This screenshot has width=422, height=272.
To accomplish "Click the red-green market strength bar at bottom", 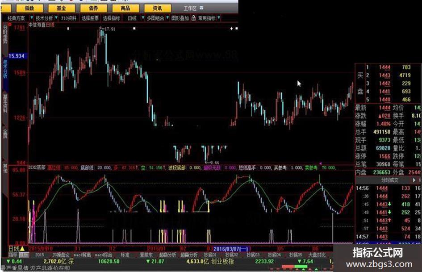I will 295,267.
